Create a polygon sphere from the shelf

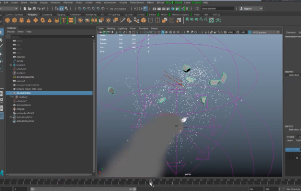pos(7,20)
